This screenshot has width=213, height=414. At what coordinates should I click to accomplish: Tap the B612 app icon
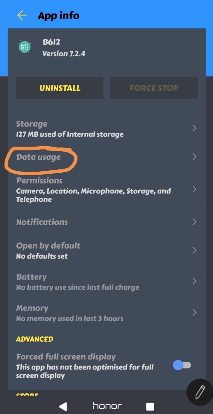click(x=24, y=47)
